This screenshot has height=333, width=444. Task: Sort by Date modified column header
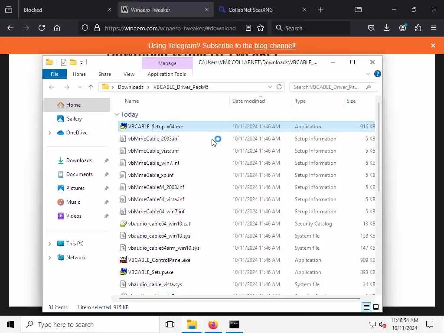click(x=248, y=101)
